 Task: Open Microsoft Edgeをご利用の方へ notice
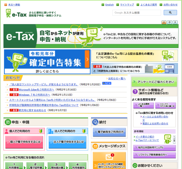click(36, 90)
